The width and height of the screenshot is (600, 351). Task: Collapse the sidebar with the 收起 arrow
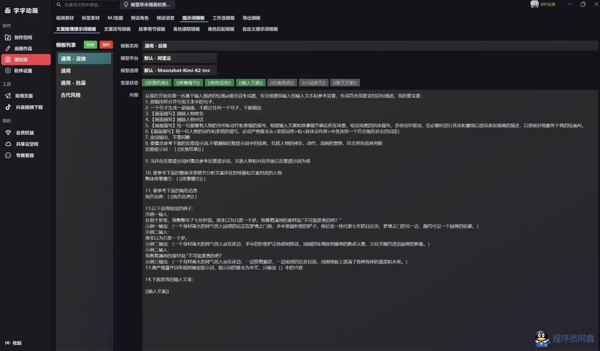[x=8, y=343]
